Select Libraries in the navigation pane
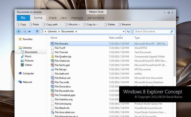 point(25,48)
